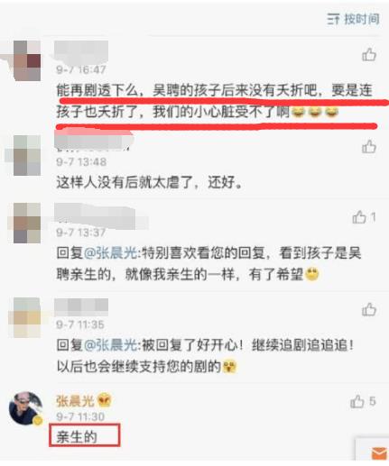The height and width of the screenshot is (466, 389).
Task: Open avatar of the 13:48 commenter
Action: coord(27,155)
